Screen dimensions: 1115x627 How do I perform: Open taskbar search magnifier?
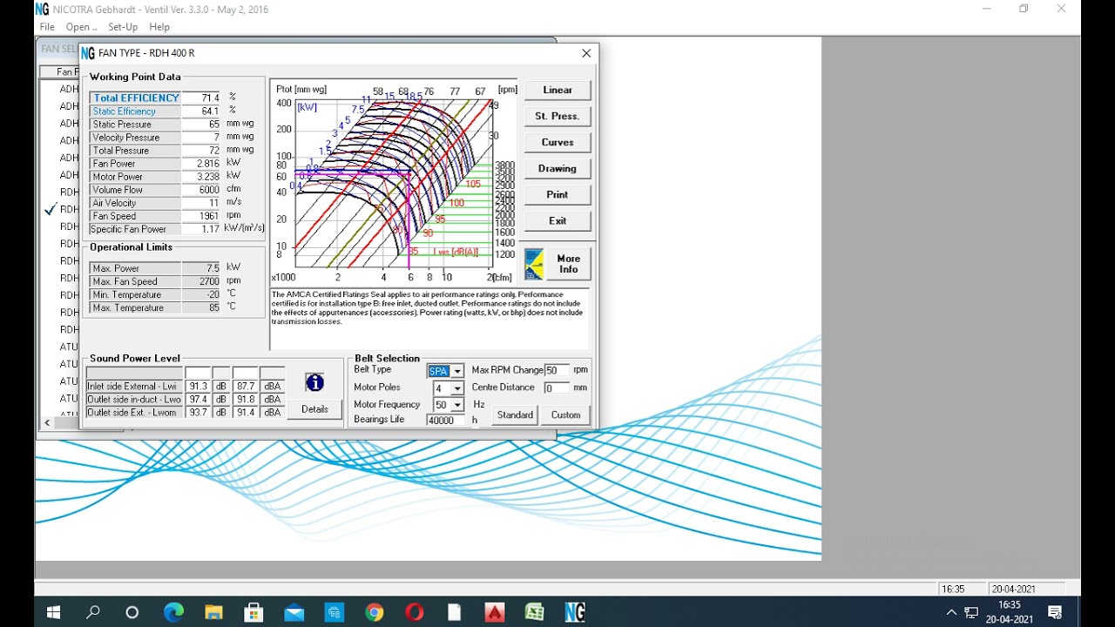tap(93, 612)
